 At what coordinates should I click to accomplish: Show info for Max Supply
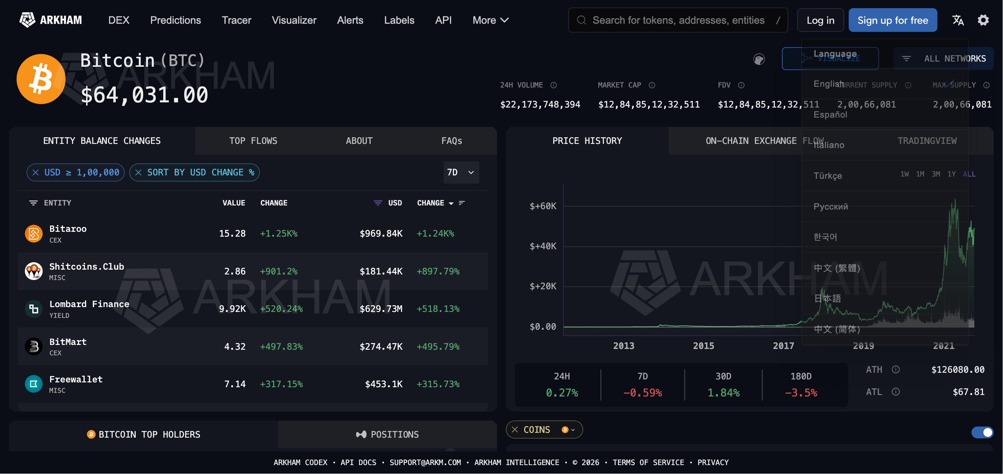986,85
